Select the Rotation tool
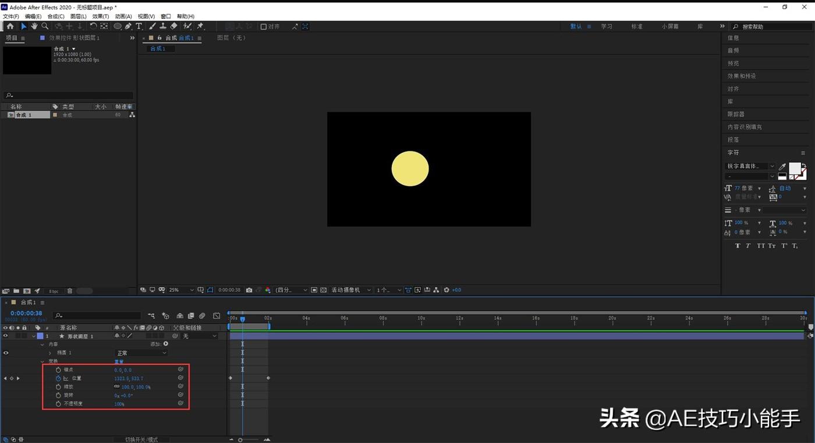This screenshot has width=815, height=443. (x=93, y=26)
